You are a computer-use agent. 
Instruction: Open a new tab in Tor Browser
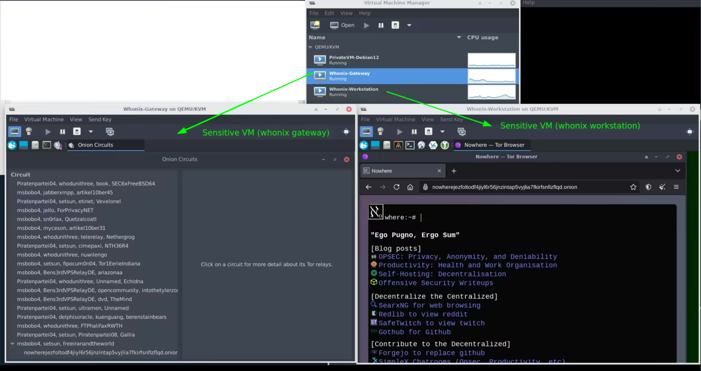point(454,171)
